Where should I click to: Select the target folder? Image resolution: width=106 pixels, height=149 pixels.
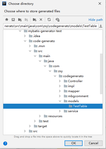tap(40, 126)
